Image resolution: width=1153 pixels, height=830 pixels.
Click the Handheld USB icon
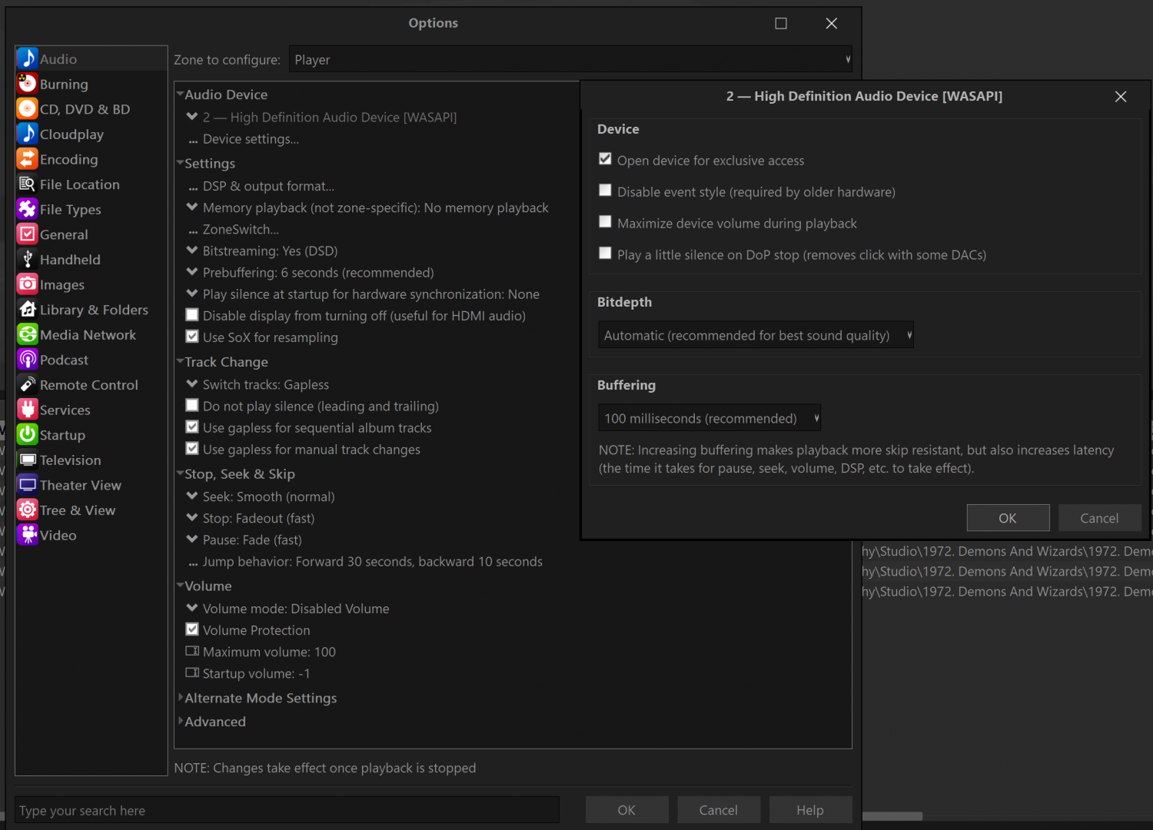28,259
